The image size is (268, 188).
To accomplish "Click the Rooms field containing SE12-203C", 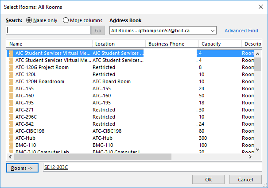I will tap(152, 167).
